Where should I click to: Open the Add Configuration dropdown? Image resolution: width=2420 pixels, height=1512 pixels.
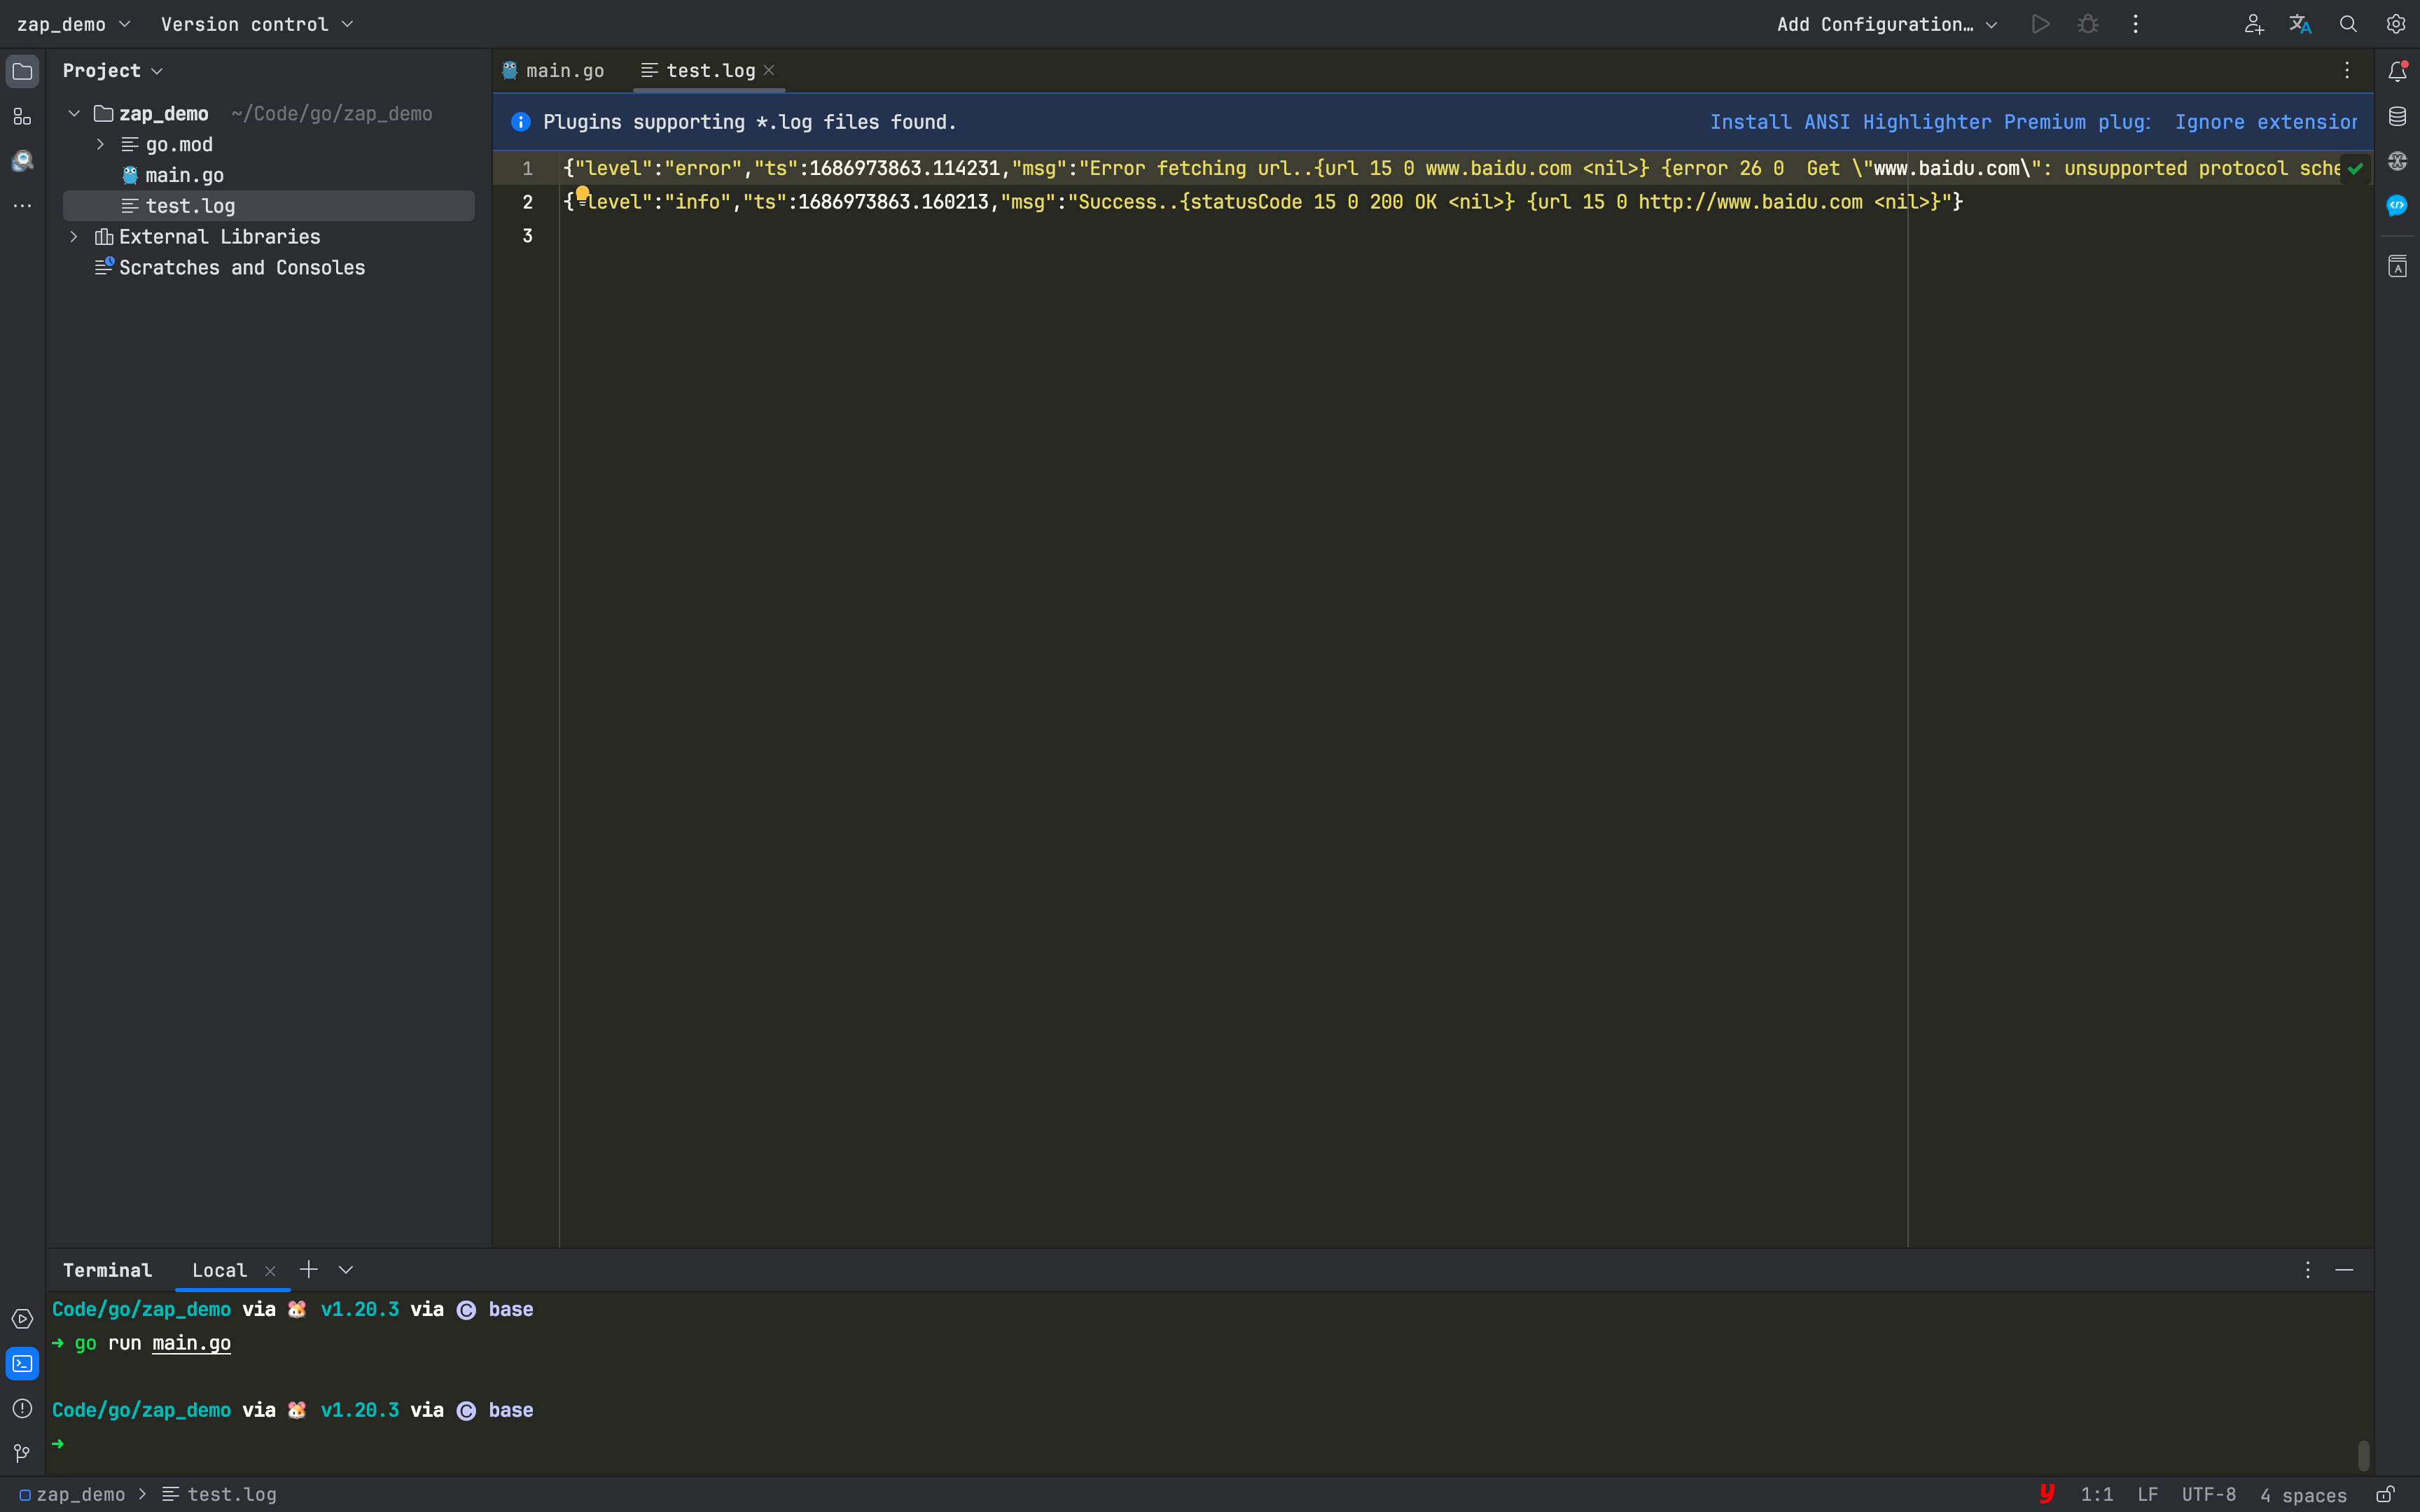1886,24
